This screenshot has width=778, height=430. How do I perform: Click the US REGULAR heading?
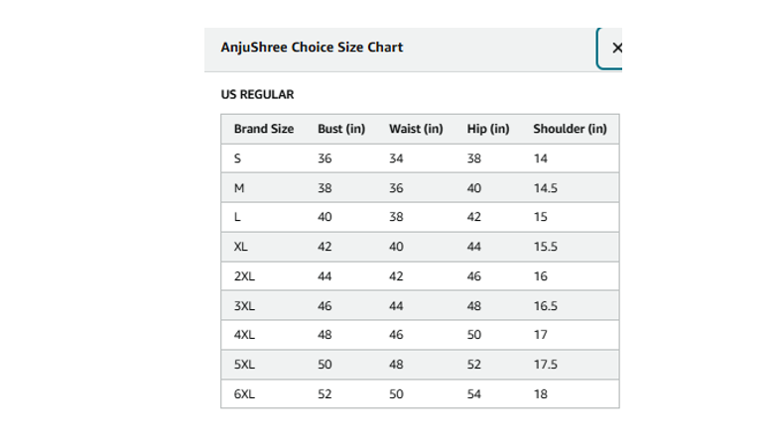pyautogui.click(x=257, y=94)
